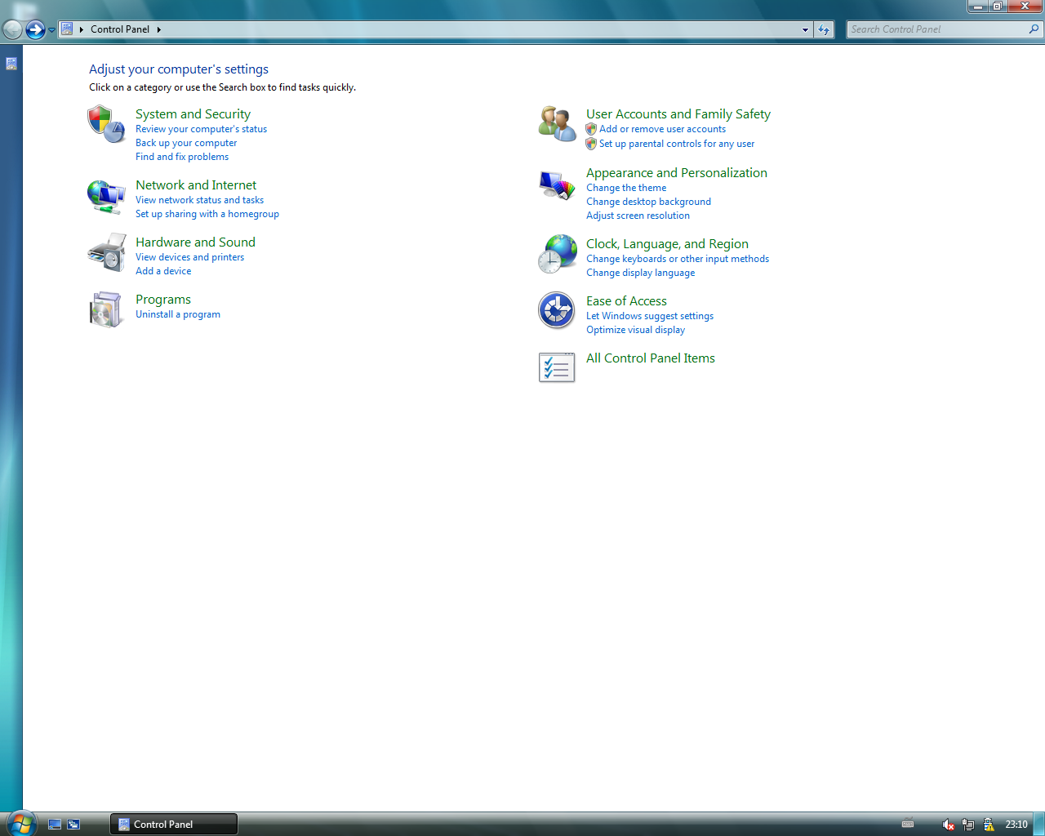Select Control Panel taskbar button
This screenshot has height=836, width=1045.
174,825
